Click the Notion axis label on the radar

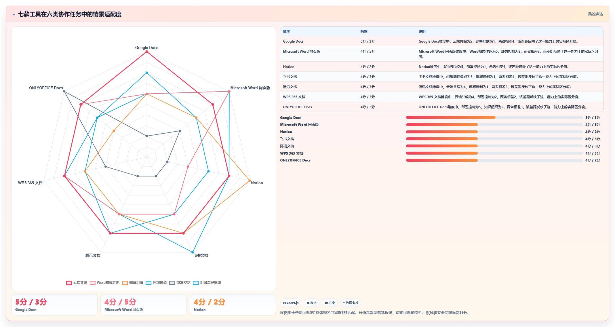point(257,183)
